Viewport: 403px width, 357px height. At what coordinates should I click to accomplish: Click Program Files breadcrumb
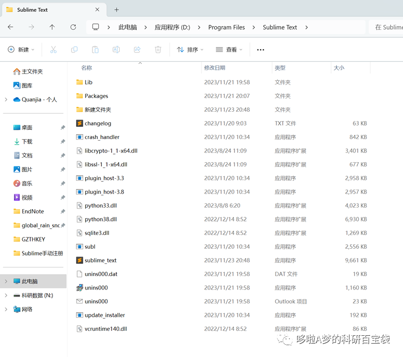coord(226,27)
